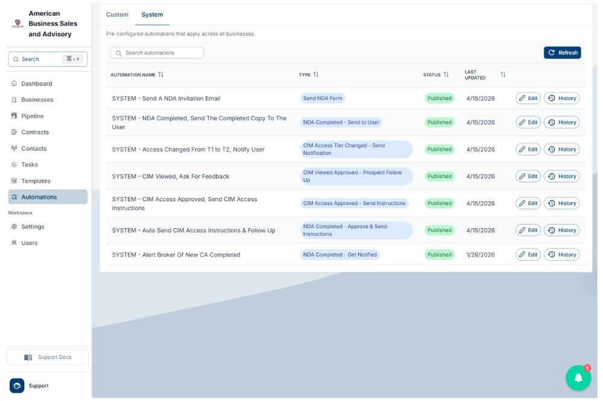Viewport: 603px width, 401px height.
Task: Click the Support Docs book icon
Action: (x=28, y=357)
